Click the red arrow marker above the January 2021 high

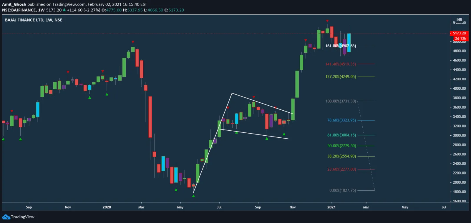click(327, 21)
